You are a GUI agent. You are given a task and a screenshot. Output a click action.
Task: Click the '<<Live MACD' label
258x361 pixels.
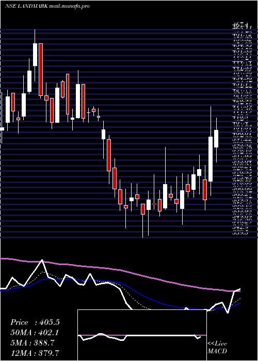coord(217,348)
